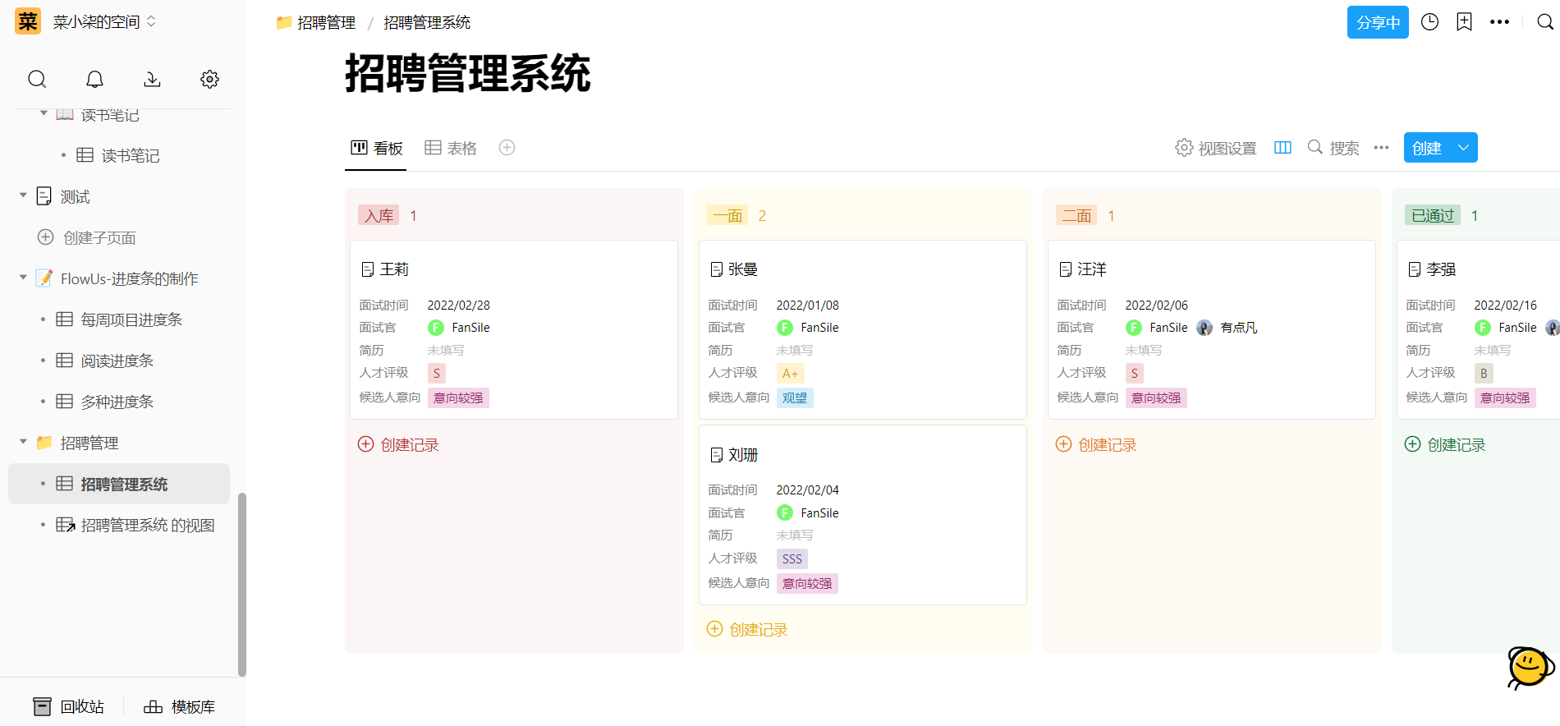Click 创建记录 in 二面 column
The width and height of the screenshot is (1560, 726).
pyautogui.click(x=1096, y=444)
